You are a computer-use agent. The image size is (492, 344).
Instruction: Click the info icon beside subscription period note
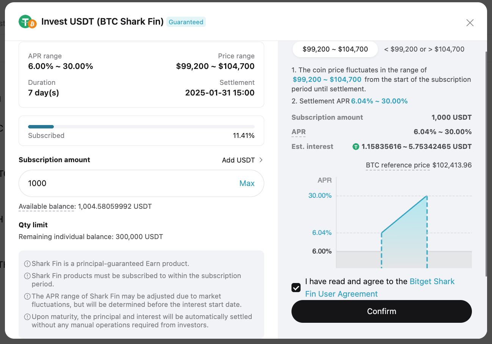[x=27, y=276]
